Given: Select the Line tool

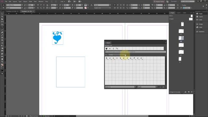Looking at the screenshot, I should 2,30.
